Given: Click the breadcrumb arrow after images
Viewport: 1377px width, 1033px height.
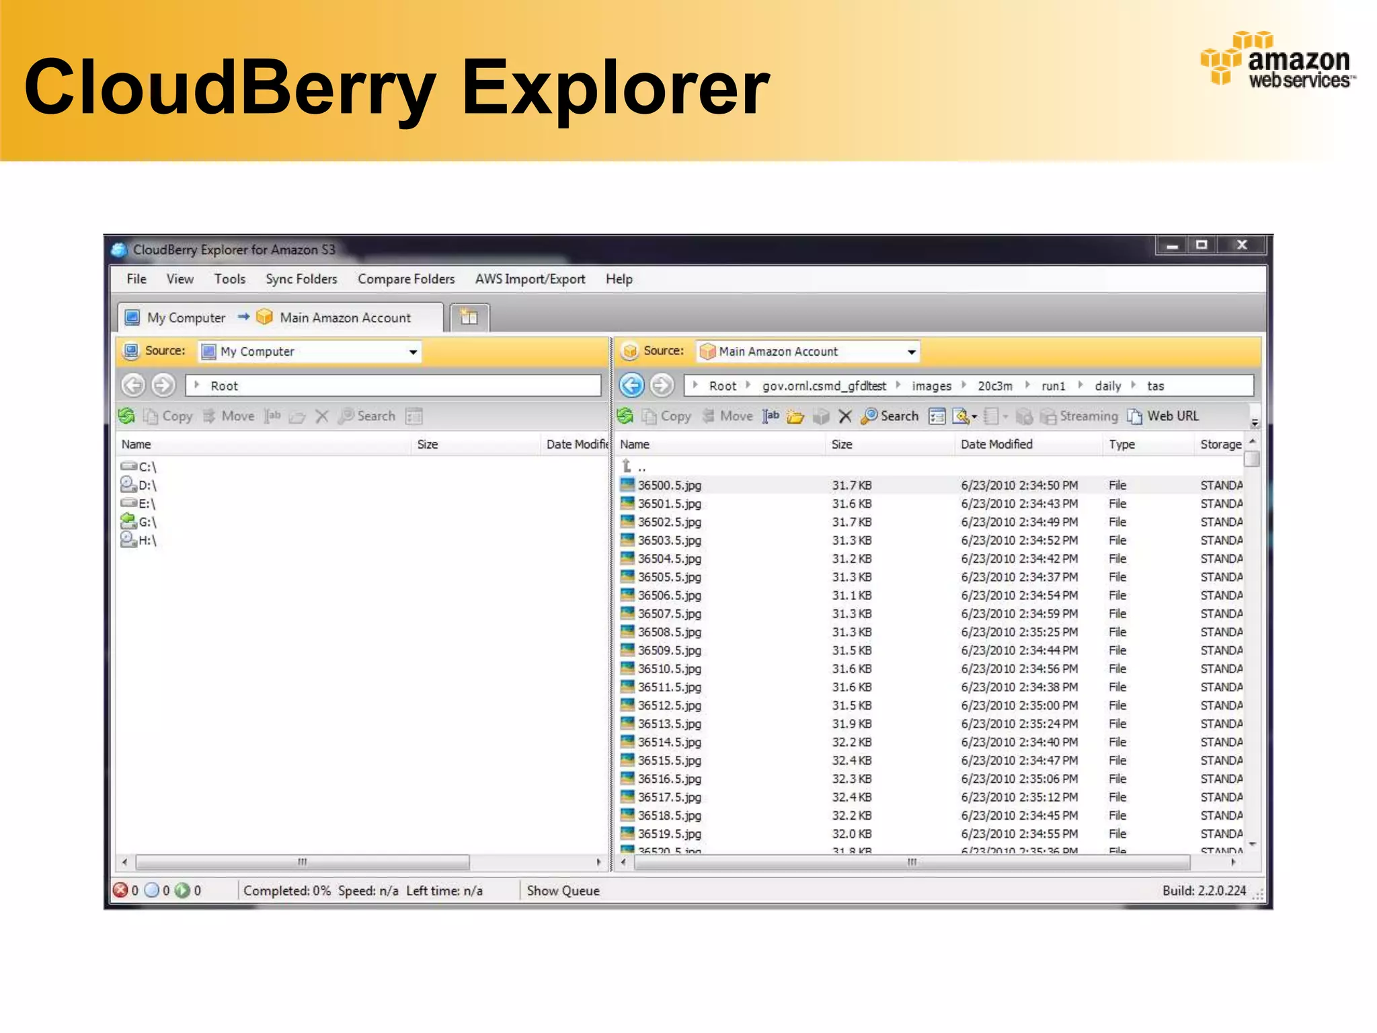Looking at the screenshot, I should point(963,385).
